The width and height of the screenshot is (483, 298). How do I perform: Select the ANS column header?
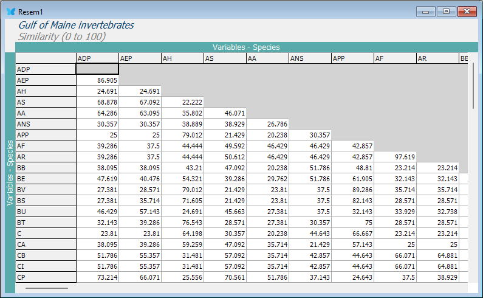[x=309, y=58]
